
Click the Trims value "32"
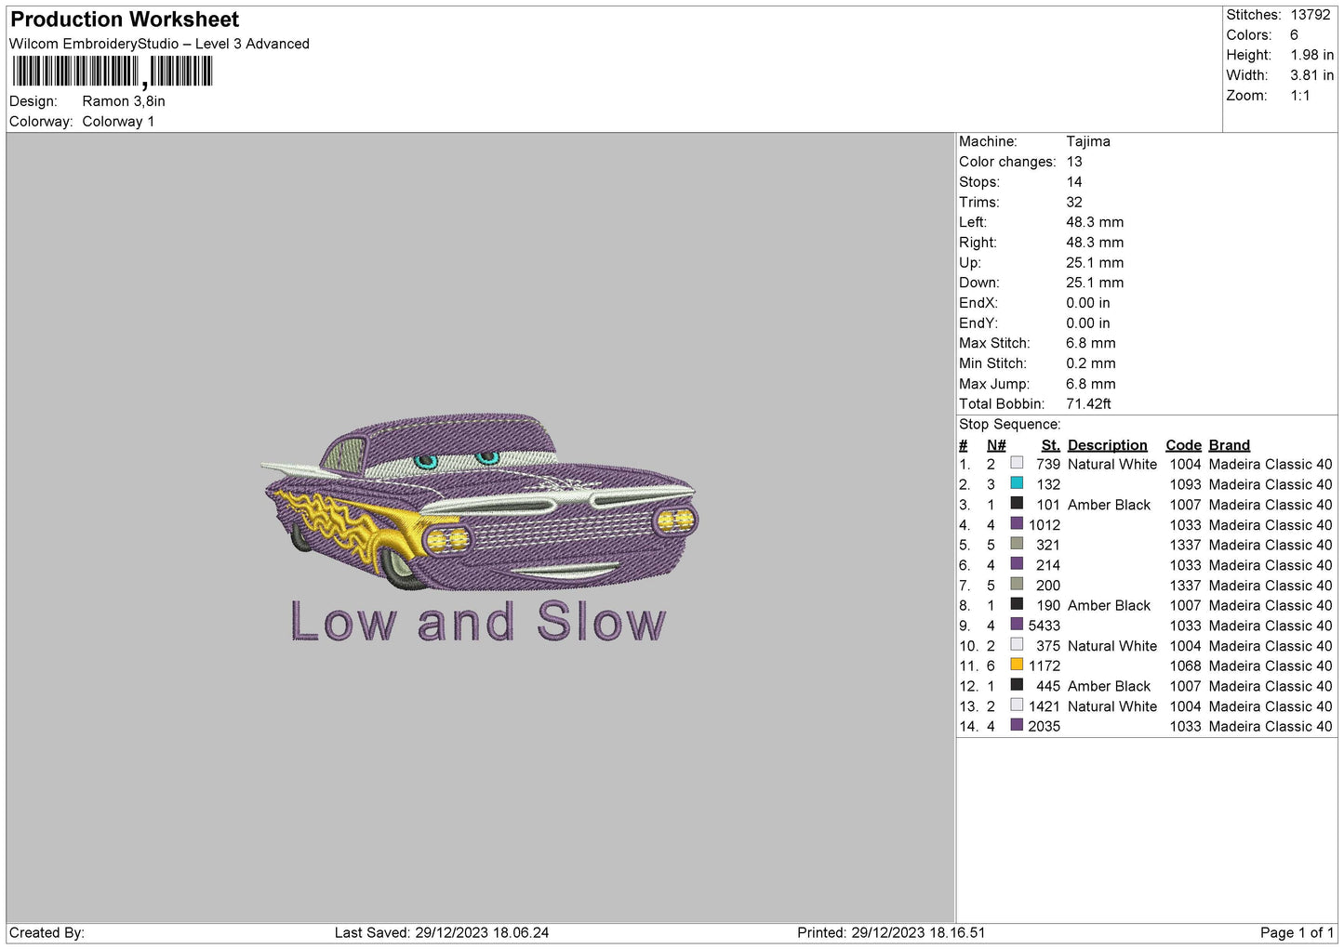1074,202
